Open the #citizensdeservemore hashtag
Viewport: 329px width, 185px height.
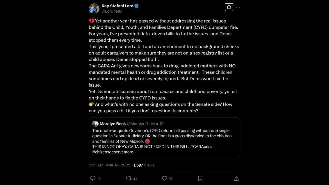(x=113, y=152)
